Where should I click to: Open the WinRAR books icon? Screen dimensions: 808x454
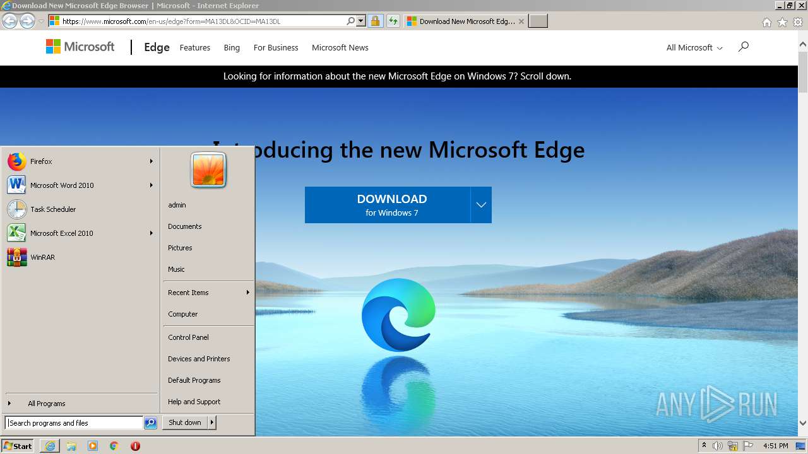(x=17, y=257)
